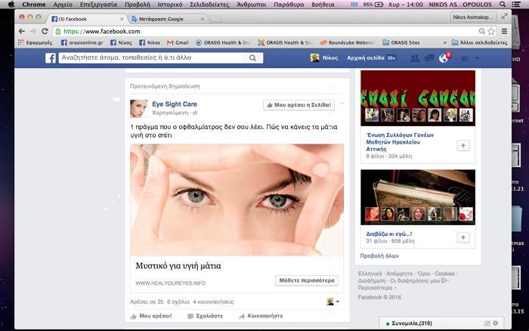The image size is (529, 331).
Task: Like the post with Μου αρέσει!
Action: (151, 316)
